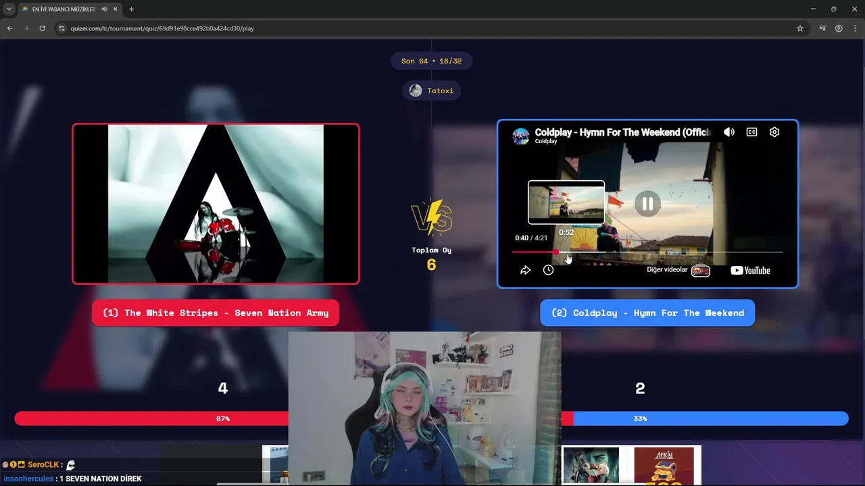Image resolution: width=865 pixels, height=486 pixels.
Task: Click the character art thumbnail beside AFK
Action: pyautogui.click(x=591, y=465)
